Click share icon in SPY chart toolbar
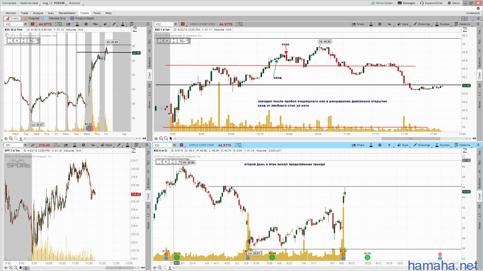Image resolution: width=483 pixels, height=271 pixels. [65, 145]
